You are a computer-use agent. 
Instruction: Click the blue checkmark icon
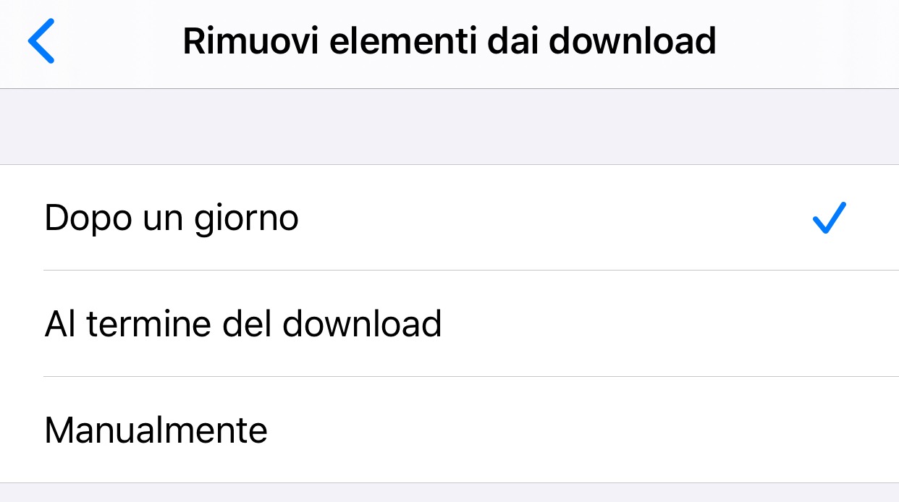829,218
